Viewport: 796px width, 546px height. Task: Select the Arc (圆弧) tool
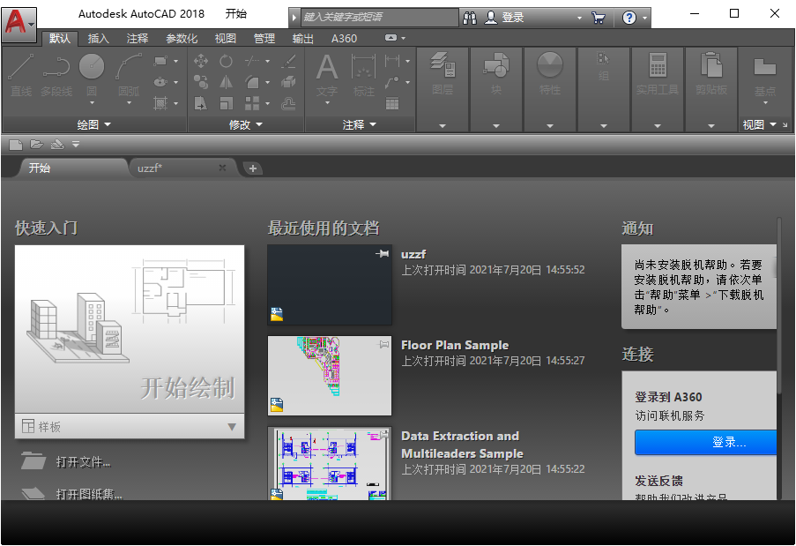click(x=129, y=76)
